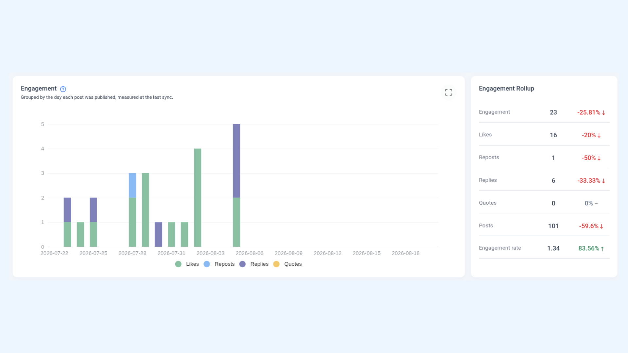This screenshot has height=353, width=628.
Task: Click the Likes count 16
Action: point(553,135)
